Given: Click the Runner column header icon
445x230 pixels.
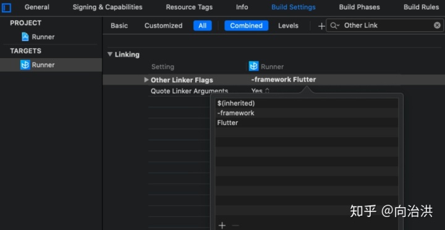Looking at the screenshot, I should [x=254, y=66].
